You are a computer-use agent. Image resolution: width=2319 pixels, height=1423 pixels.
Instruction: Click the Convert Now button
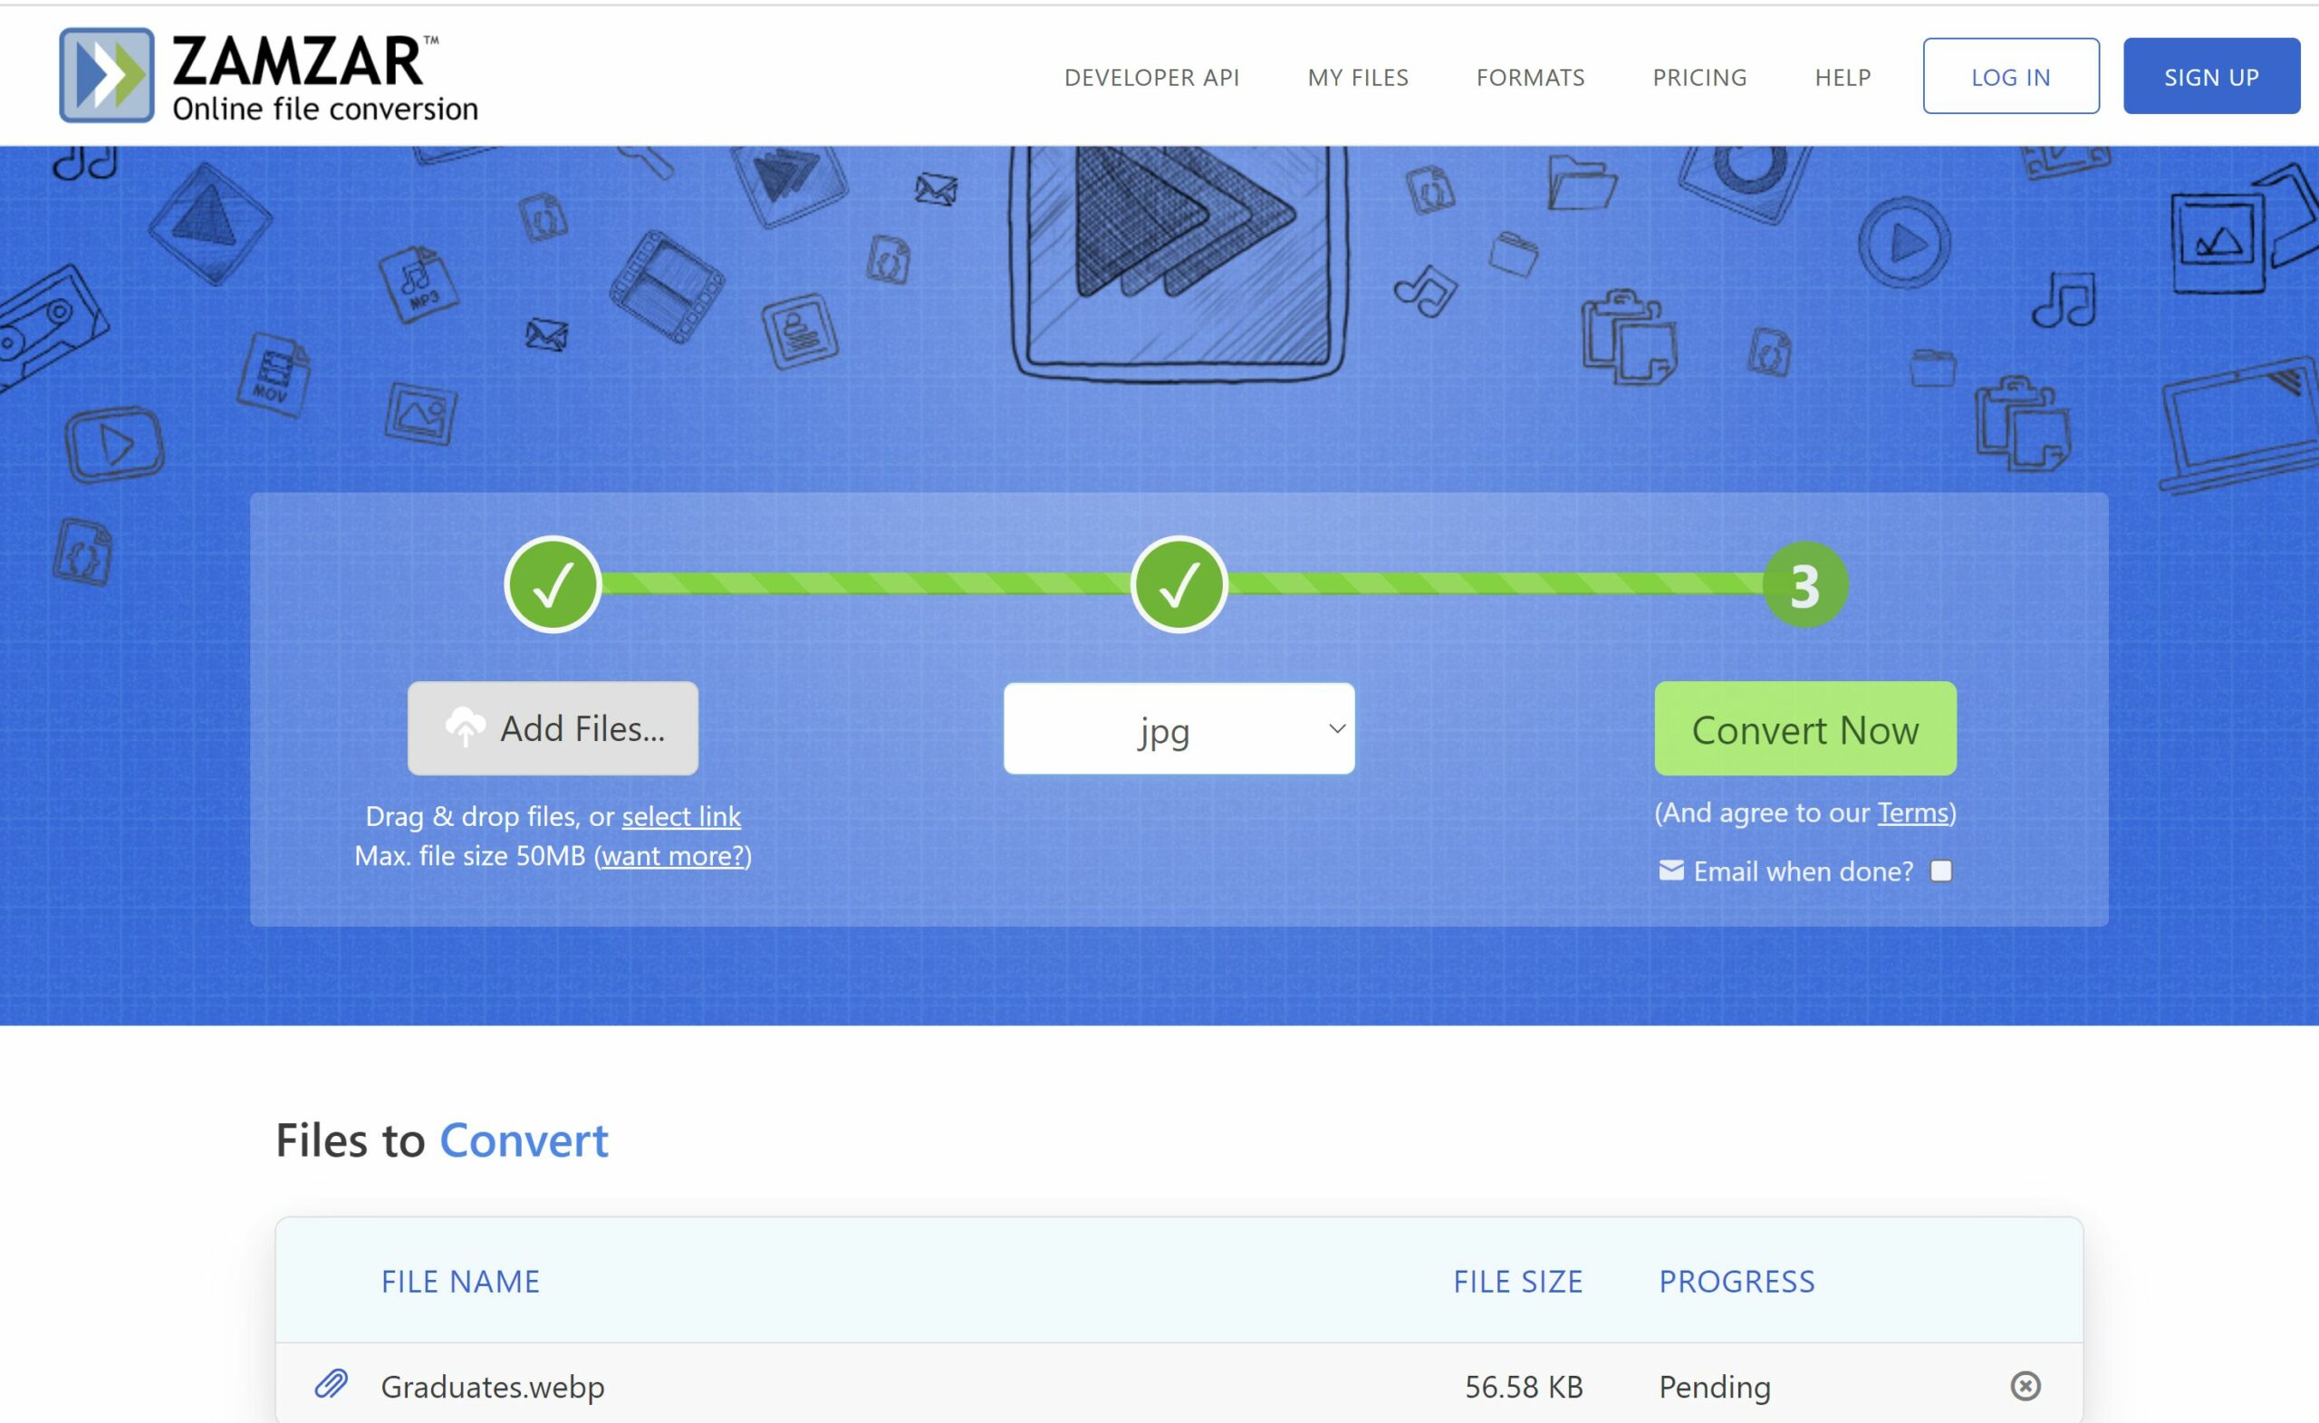pyautogui.click(x=1805, y=727)
